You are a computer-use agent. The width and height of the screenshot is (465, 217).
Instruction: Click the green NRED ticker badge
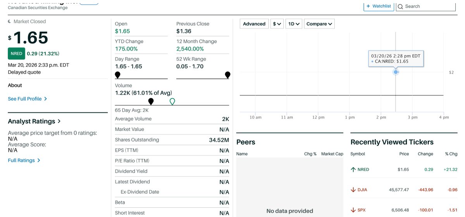[x=16, y=54]
